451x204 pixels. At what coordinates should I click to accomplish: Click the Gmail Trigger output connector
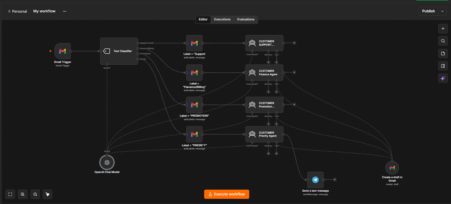[x=71, y=51]
